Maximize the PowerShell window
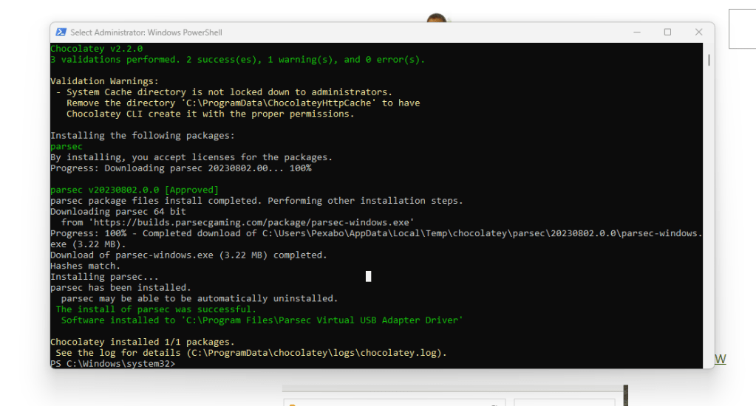 [x=667, y=32]
